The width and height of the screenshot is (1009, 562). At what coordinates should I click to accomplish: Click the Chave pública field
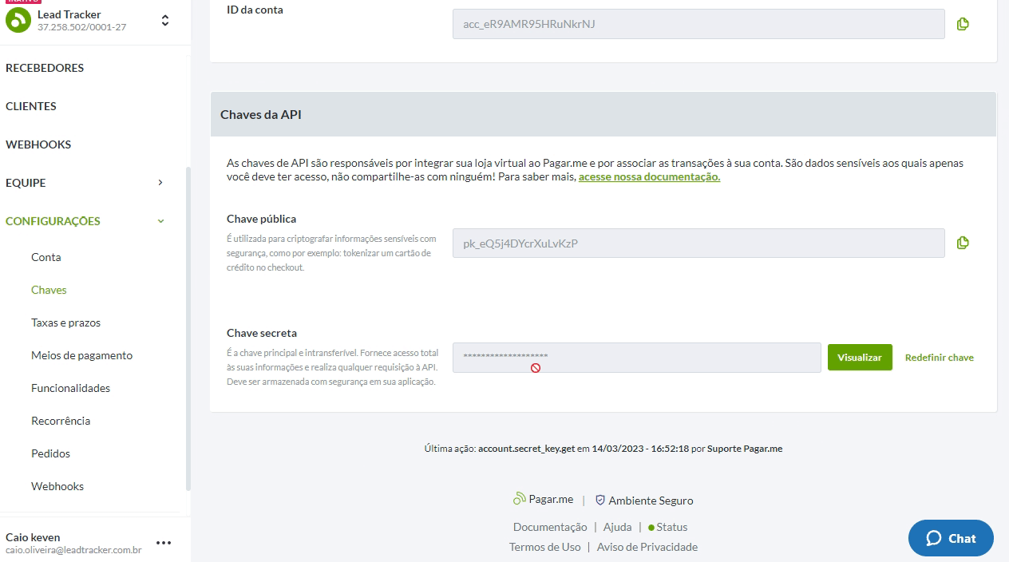click(698, 243)
